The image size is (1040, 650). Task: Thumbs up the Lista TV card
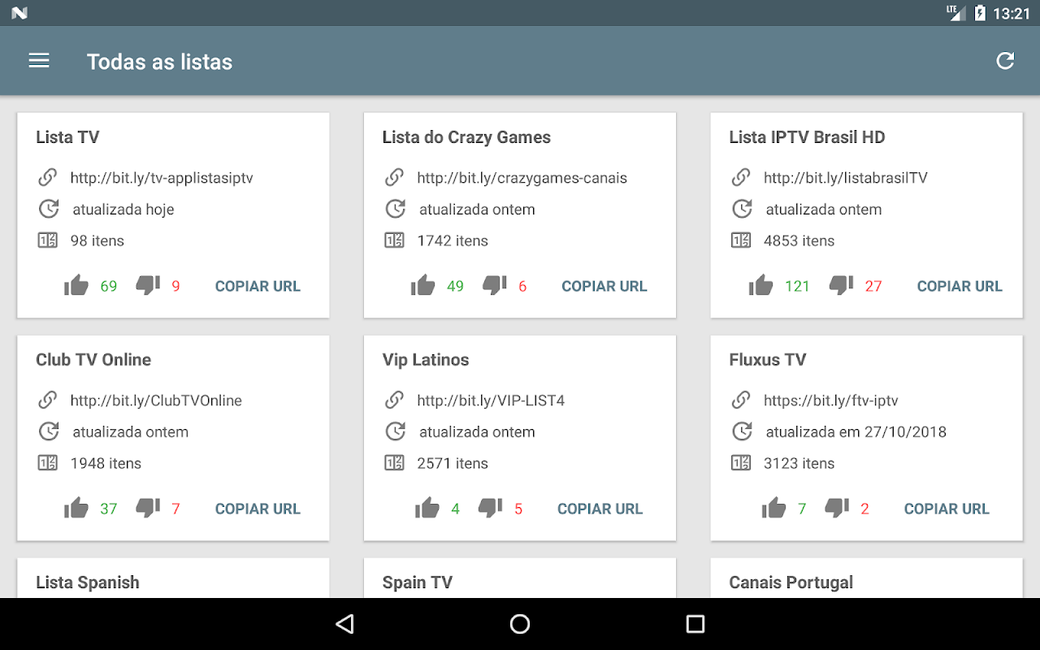pos(76,285)
